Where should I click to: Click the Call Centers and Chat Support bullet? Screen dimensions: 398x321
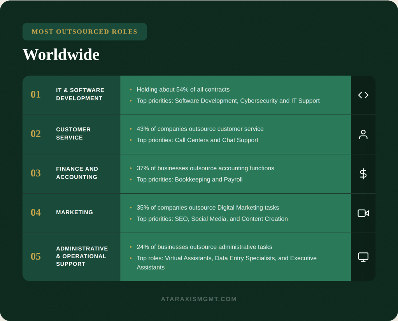197,140
